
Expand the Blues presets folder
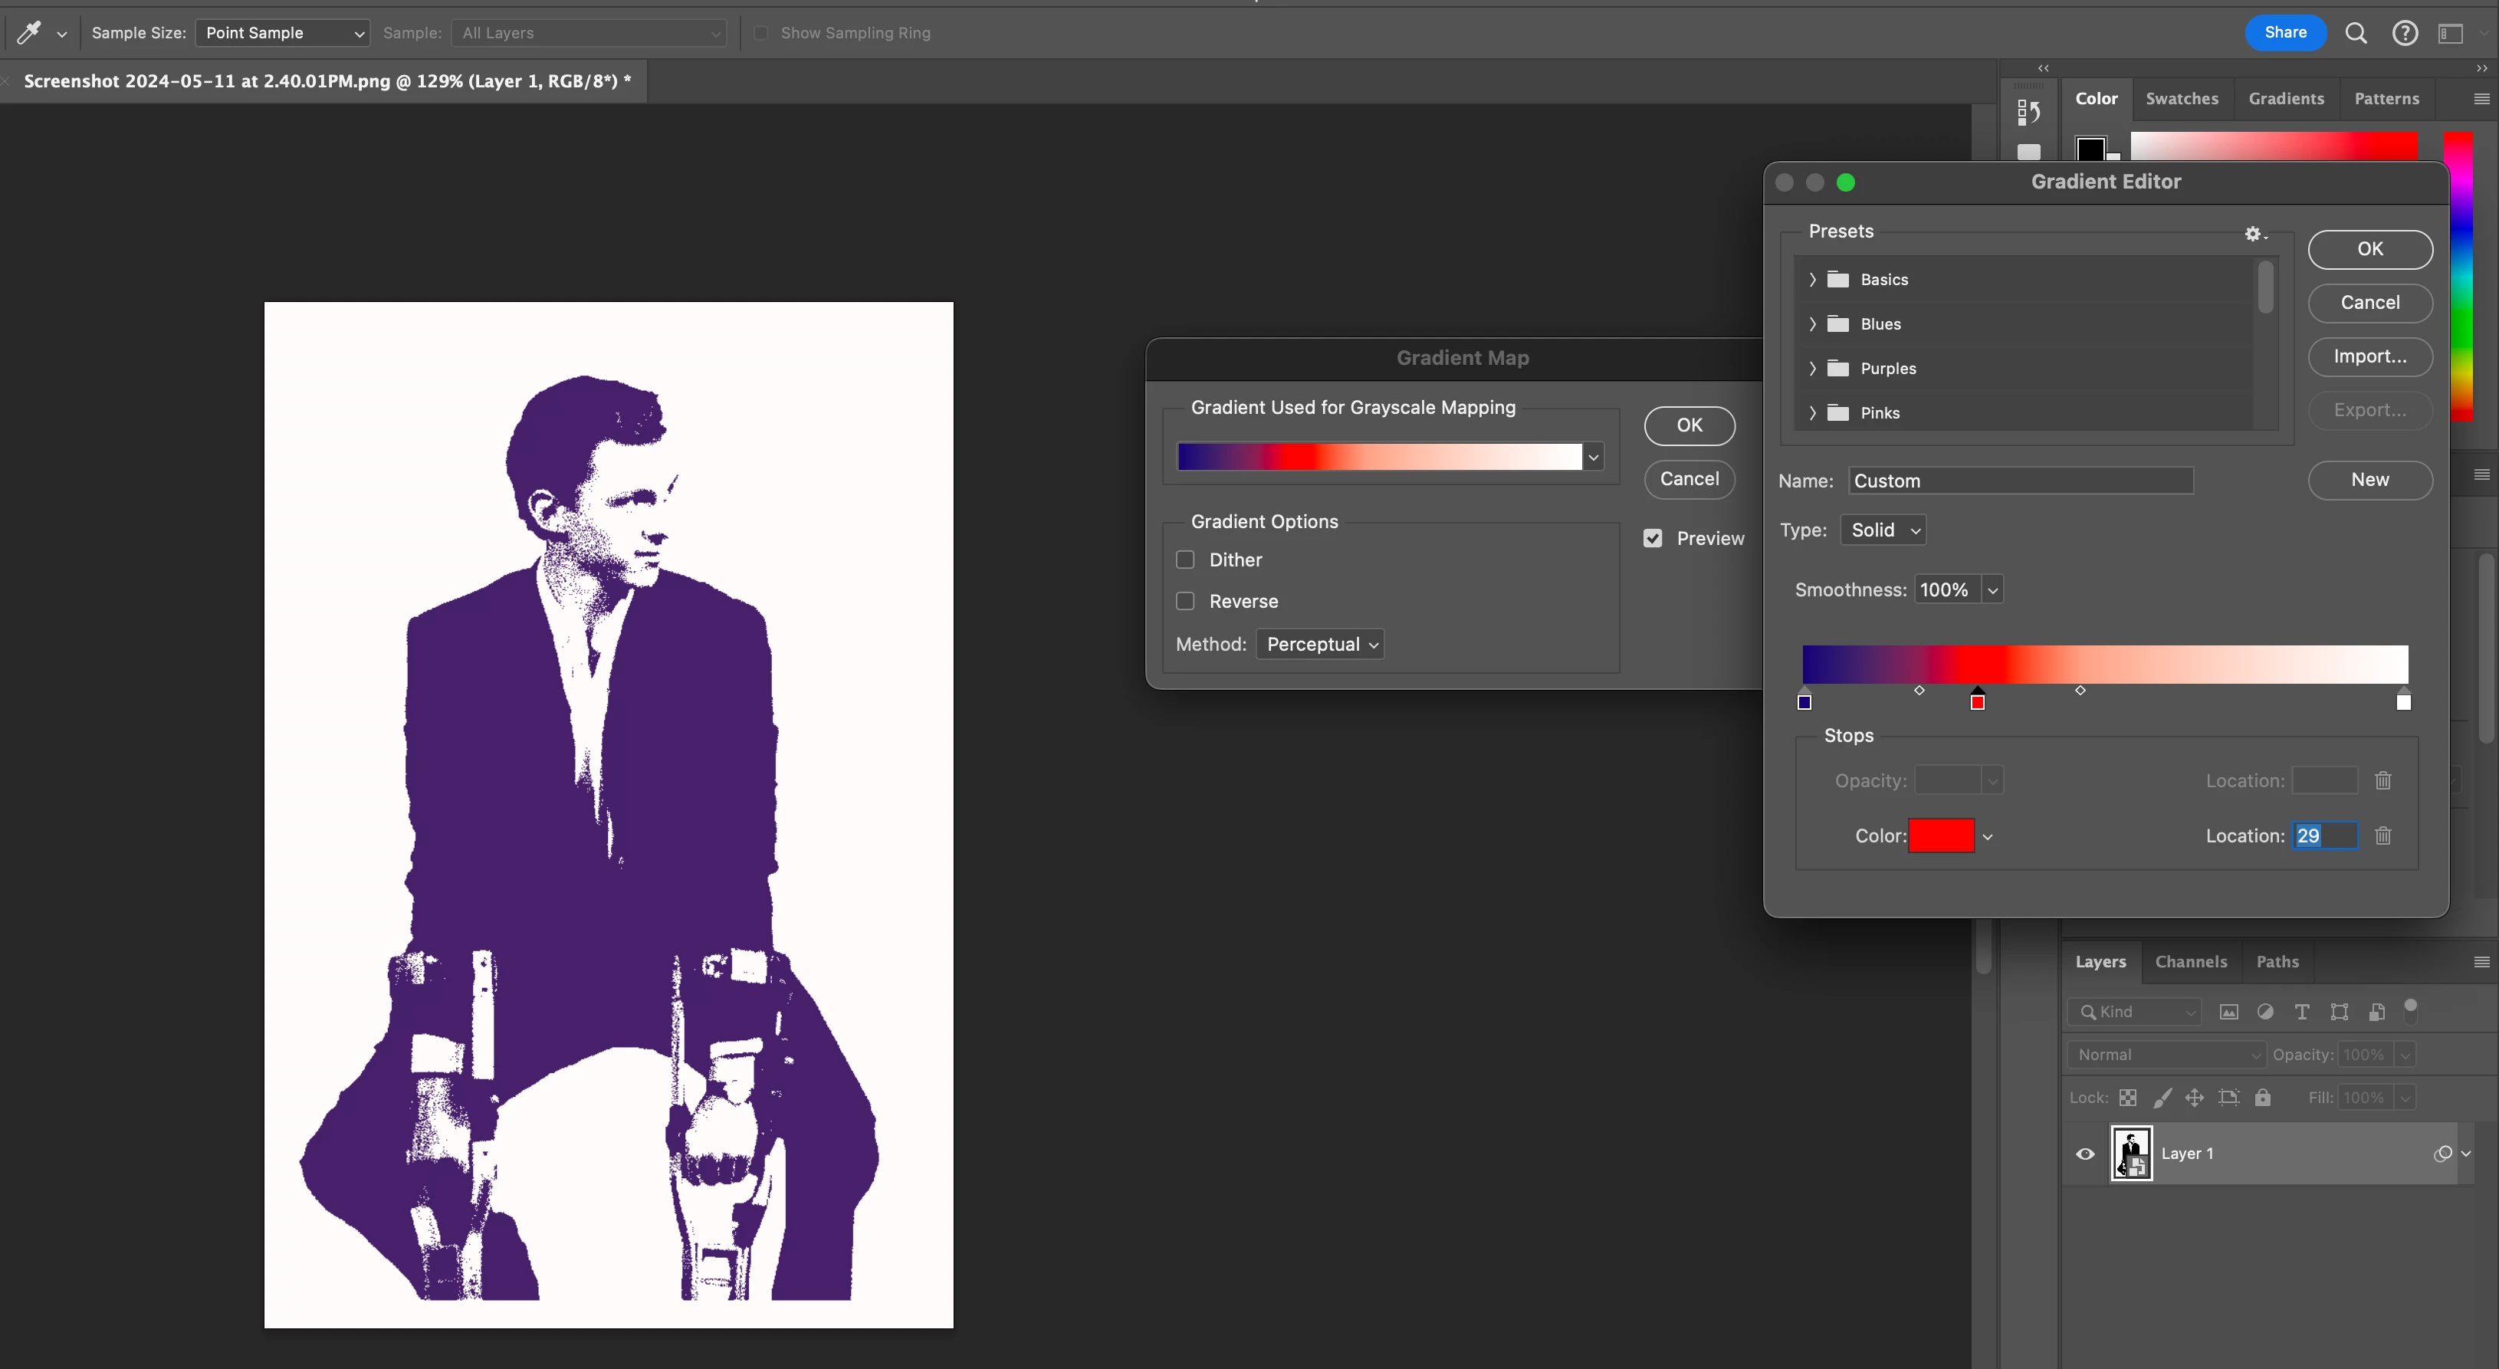(1812, 324)
